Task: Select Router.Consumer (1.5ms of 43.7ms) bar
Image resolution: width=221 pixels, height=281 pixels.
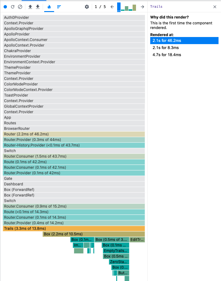Action: pyautogui.click(x=74, y=156)
